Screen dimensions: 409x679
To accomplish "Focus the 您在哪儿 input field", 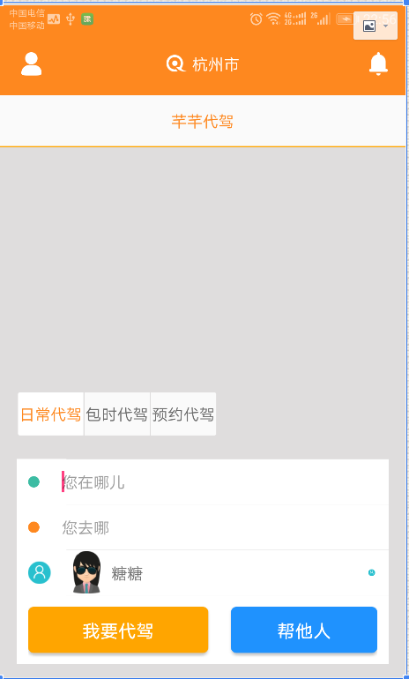I will pos(225,482).
